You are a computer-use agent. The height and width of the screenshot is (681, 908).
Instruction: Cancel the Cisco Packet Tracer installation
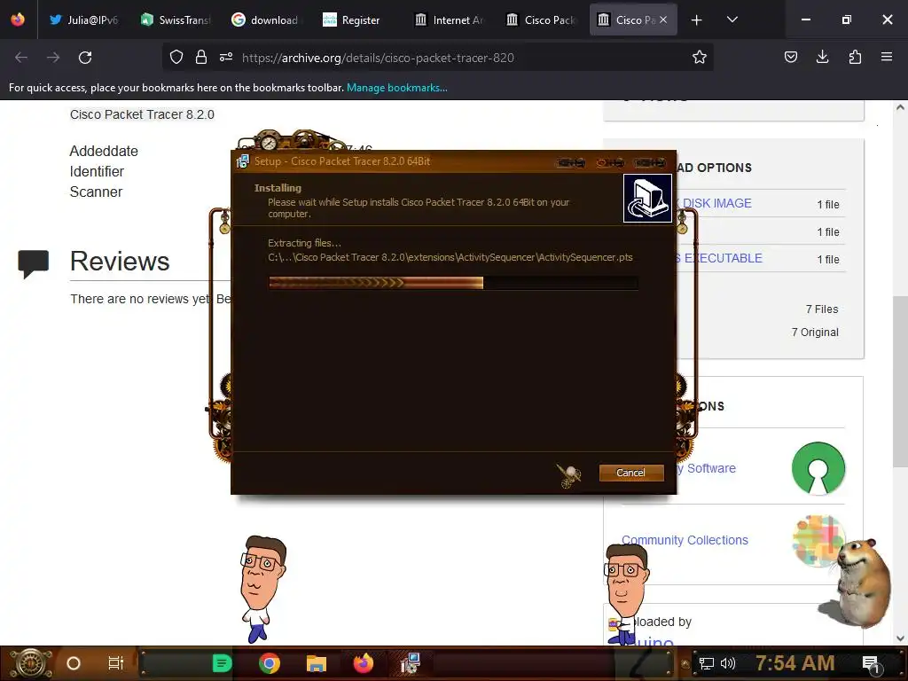click(x=630, y=473)
